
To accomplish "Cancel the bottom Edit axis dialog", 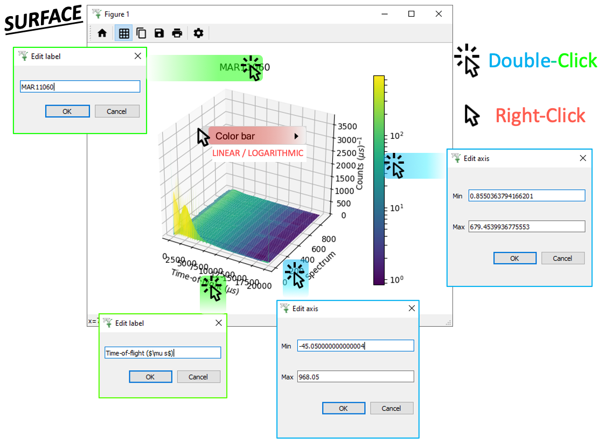I will tap(392, 408).
